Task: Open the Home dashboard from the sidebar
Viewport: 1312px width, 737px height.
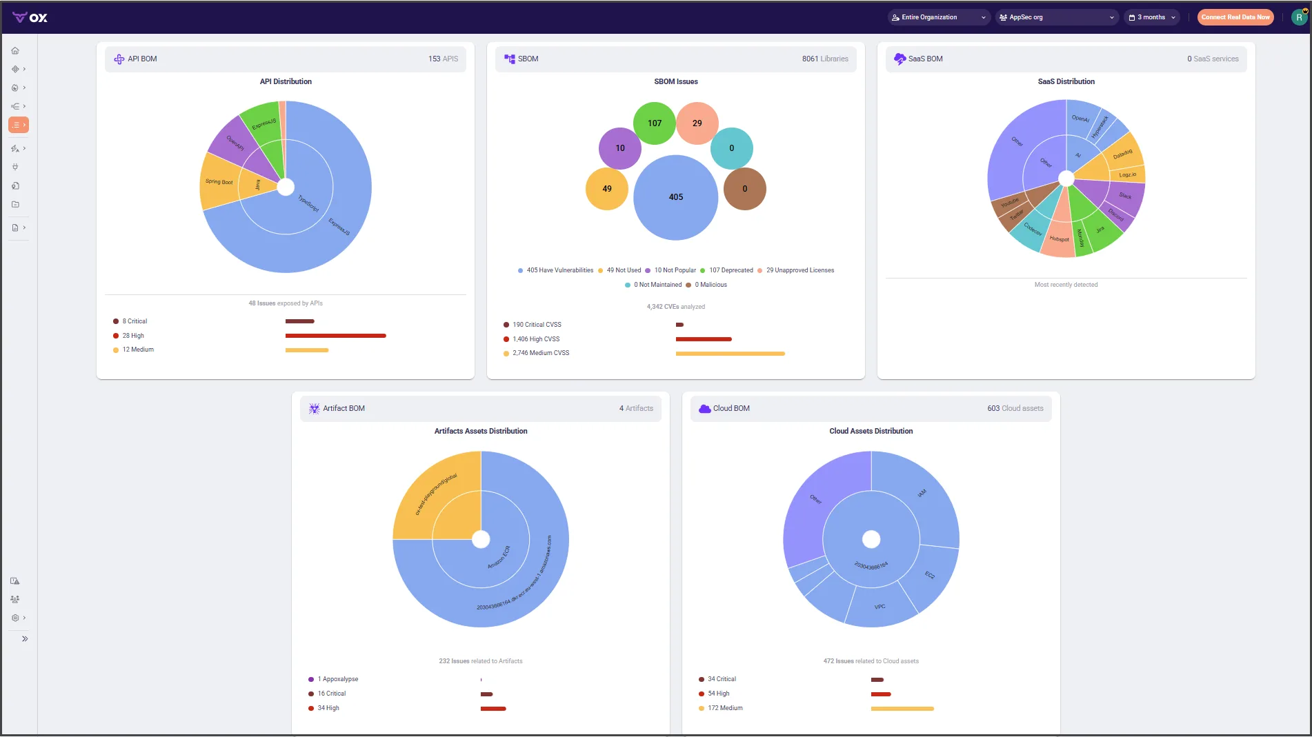Action: click(x=15, y=50)
